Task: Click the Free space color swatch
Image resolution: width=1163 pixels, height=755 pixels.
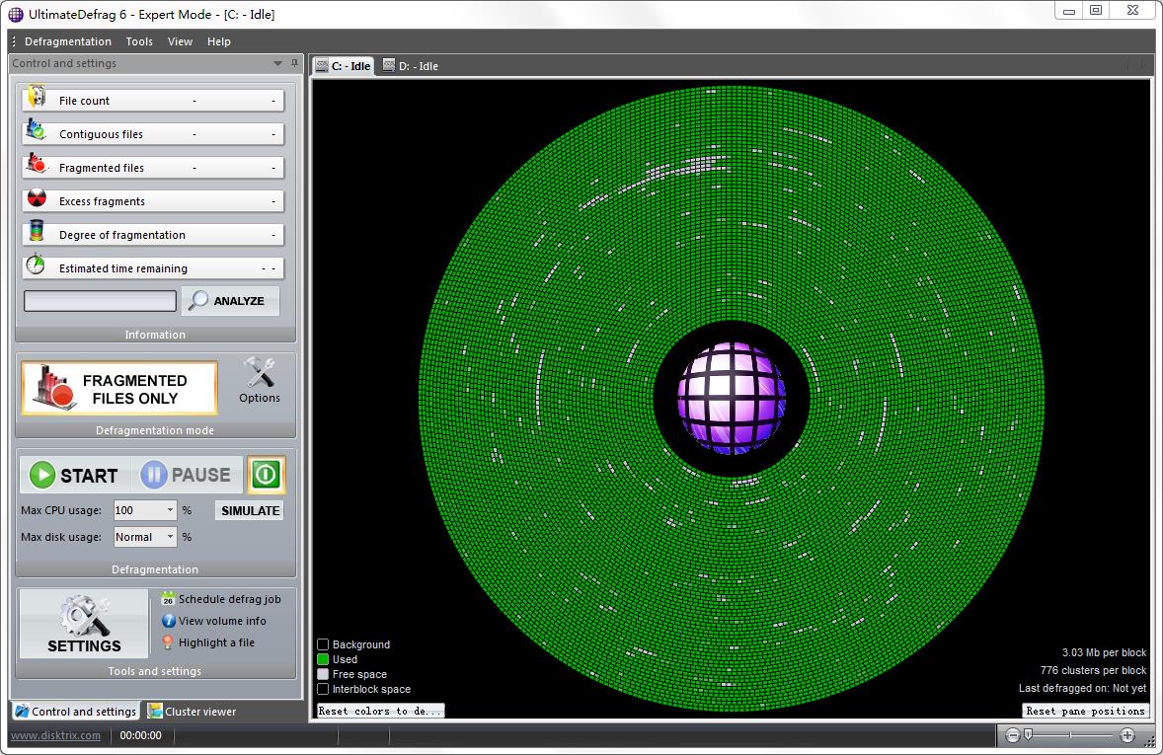Action: [x=323, y=674]
